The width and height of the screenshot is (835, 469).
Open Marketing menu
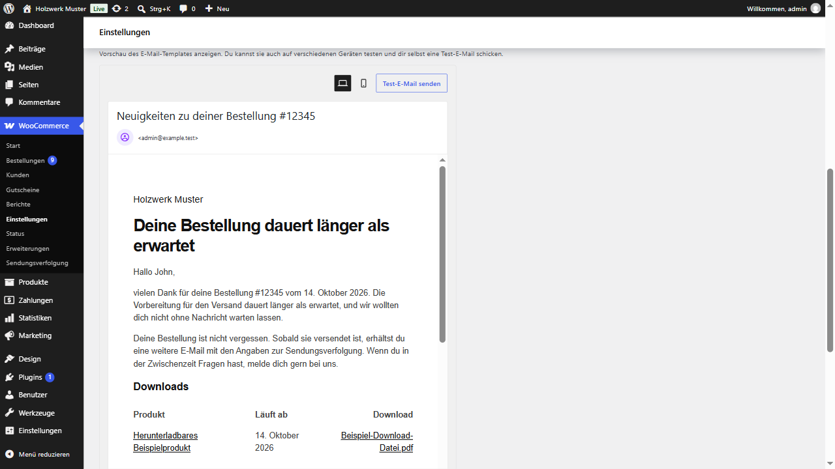42,335
